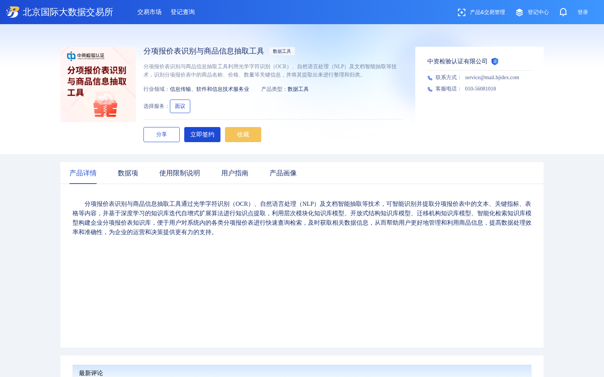604x377 pixels.
Task: Switch to the 产品详情 tab
Action: pos(83,173)
